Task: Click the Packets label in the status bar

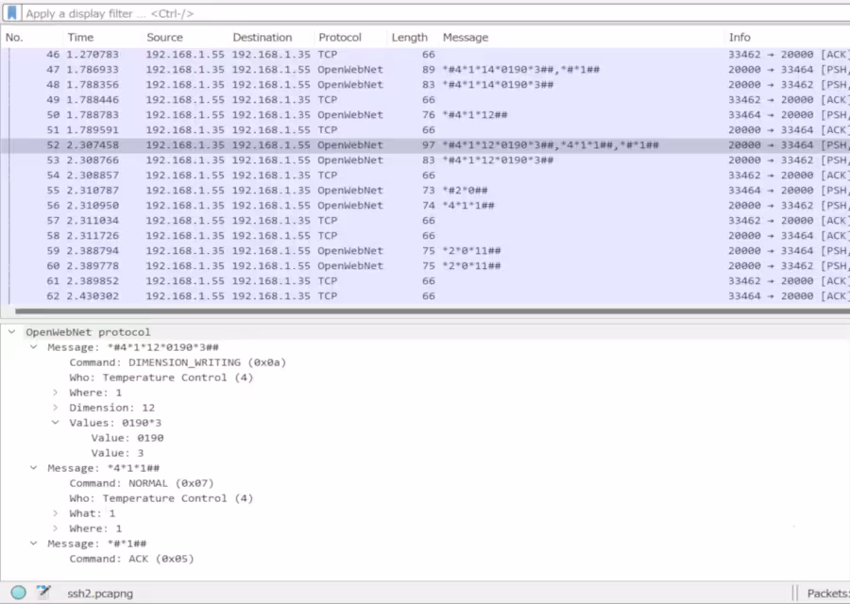Action: [x=828, y=593]
